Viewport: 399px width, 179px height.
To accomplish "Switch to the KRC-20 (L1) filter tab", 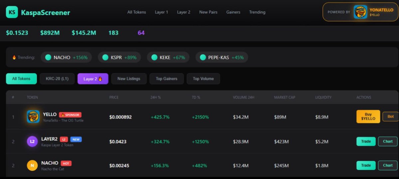I will click(x=57, y=79).
